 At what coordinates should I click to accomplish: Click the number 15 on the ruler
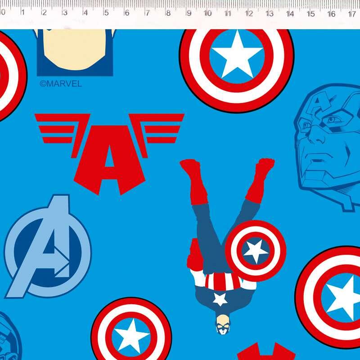point(310,13)
